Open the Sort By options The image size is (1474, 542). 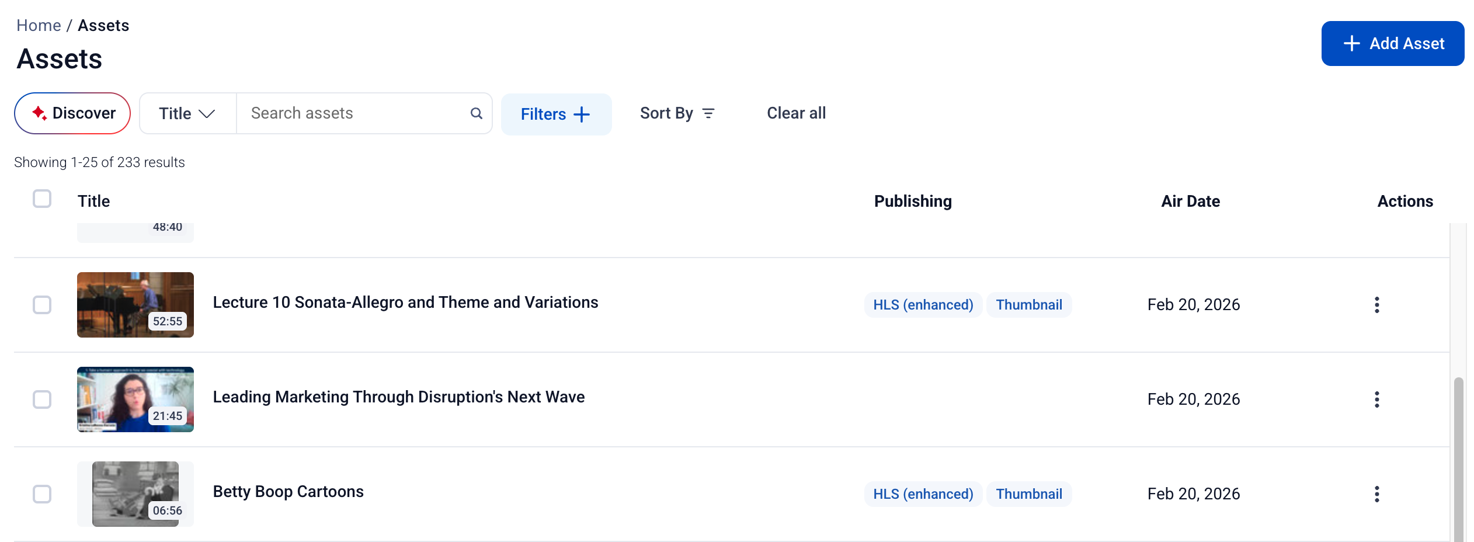click(677, 113)
